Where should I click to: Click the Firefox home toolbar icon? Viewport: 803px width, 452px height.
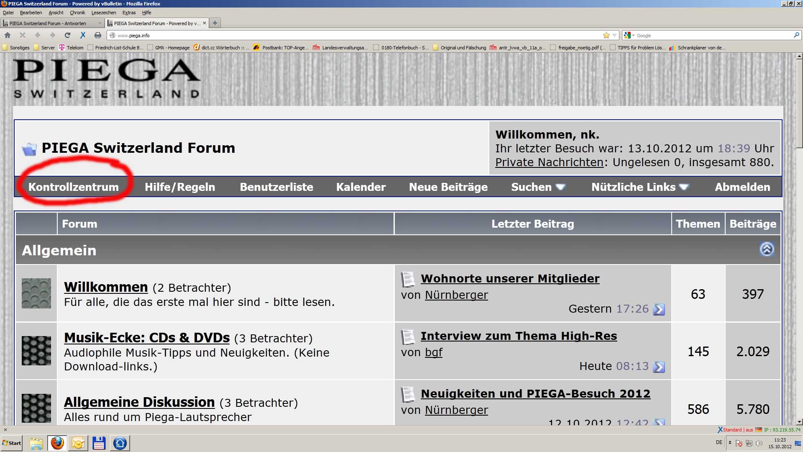point(7,35)
